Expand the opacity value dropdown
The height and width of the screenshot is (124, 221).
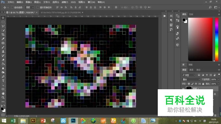pos(218,79)
